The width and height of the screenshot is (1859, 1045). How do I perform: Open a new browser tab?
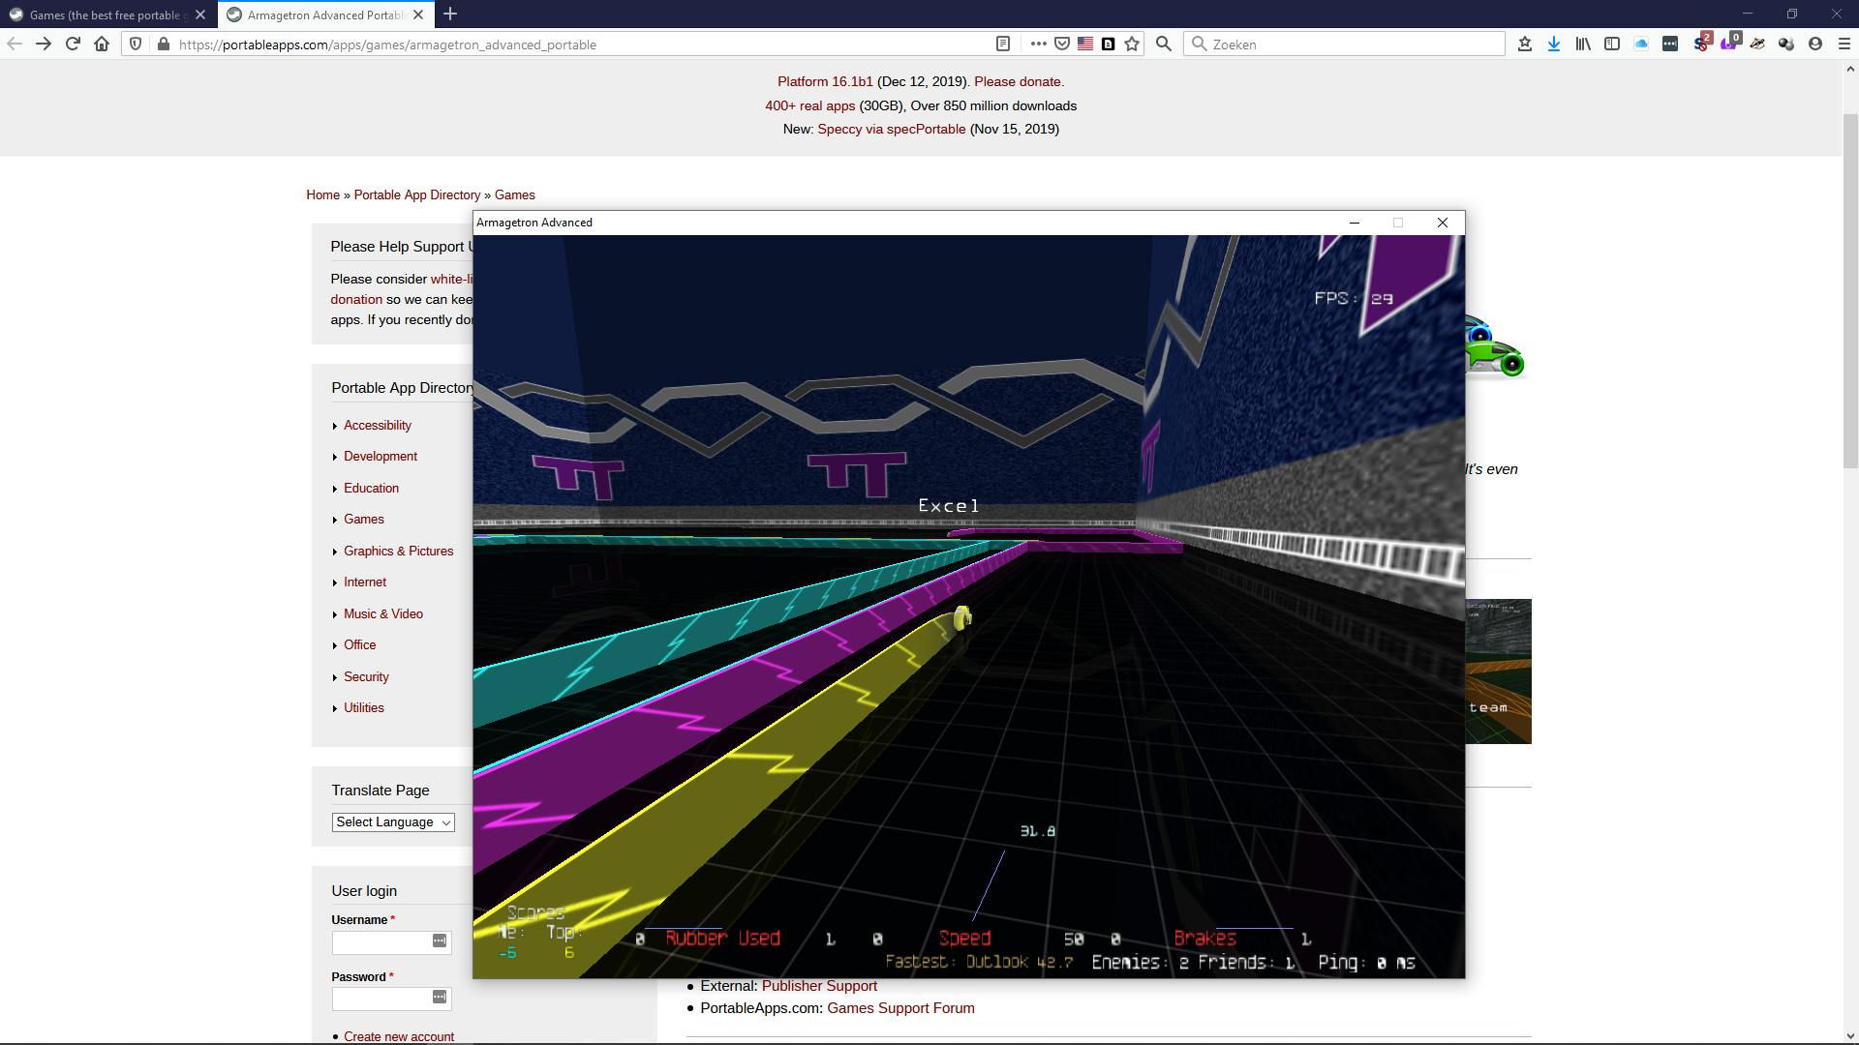[x=450, y=15]
